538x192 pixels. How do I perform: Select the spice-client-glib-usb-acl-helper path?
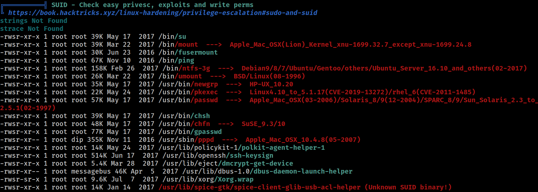(260, 187)
